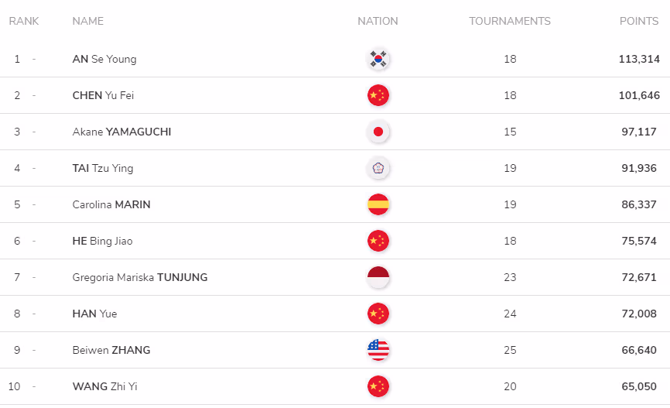Click the South Korea flag icon

coord(378,59)
